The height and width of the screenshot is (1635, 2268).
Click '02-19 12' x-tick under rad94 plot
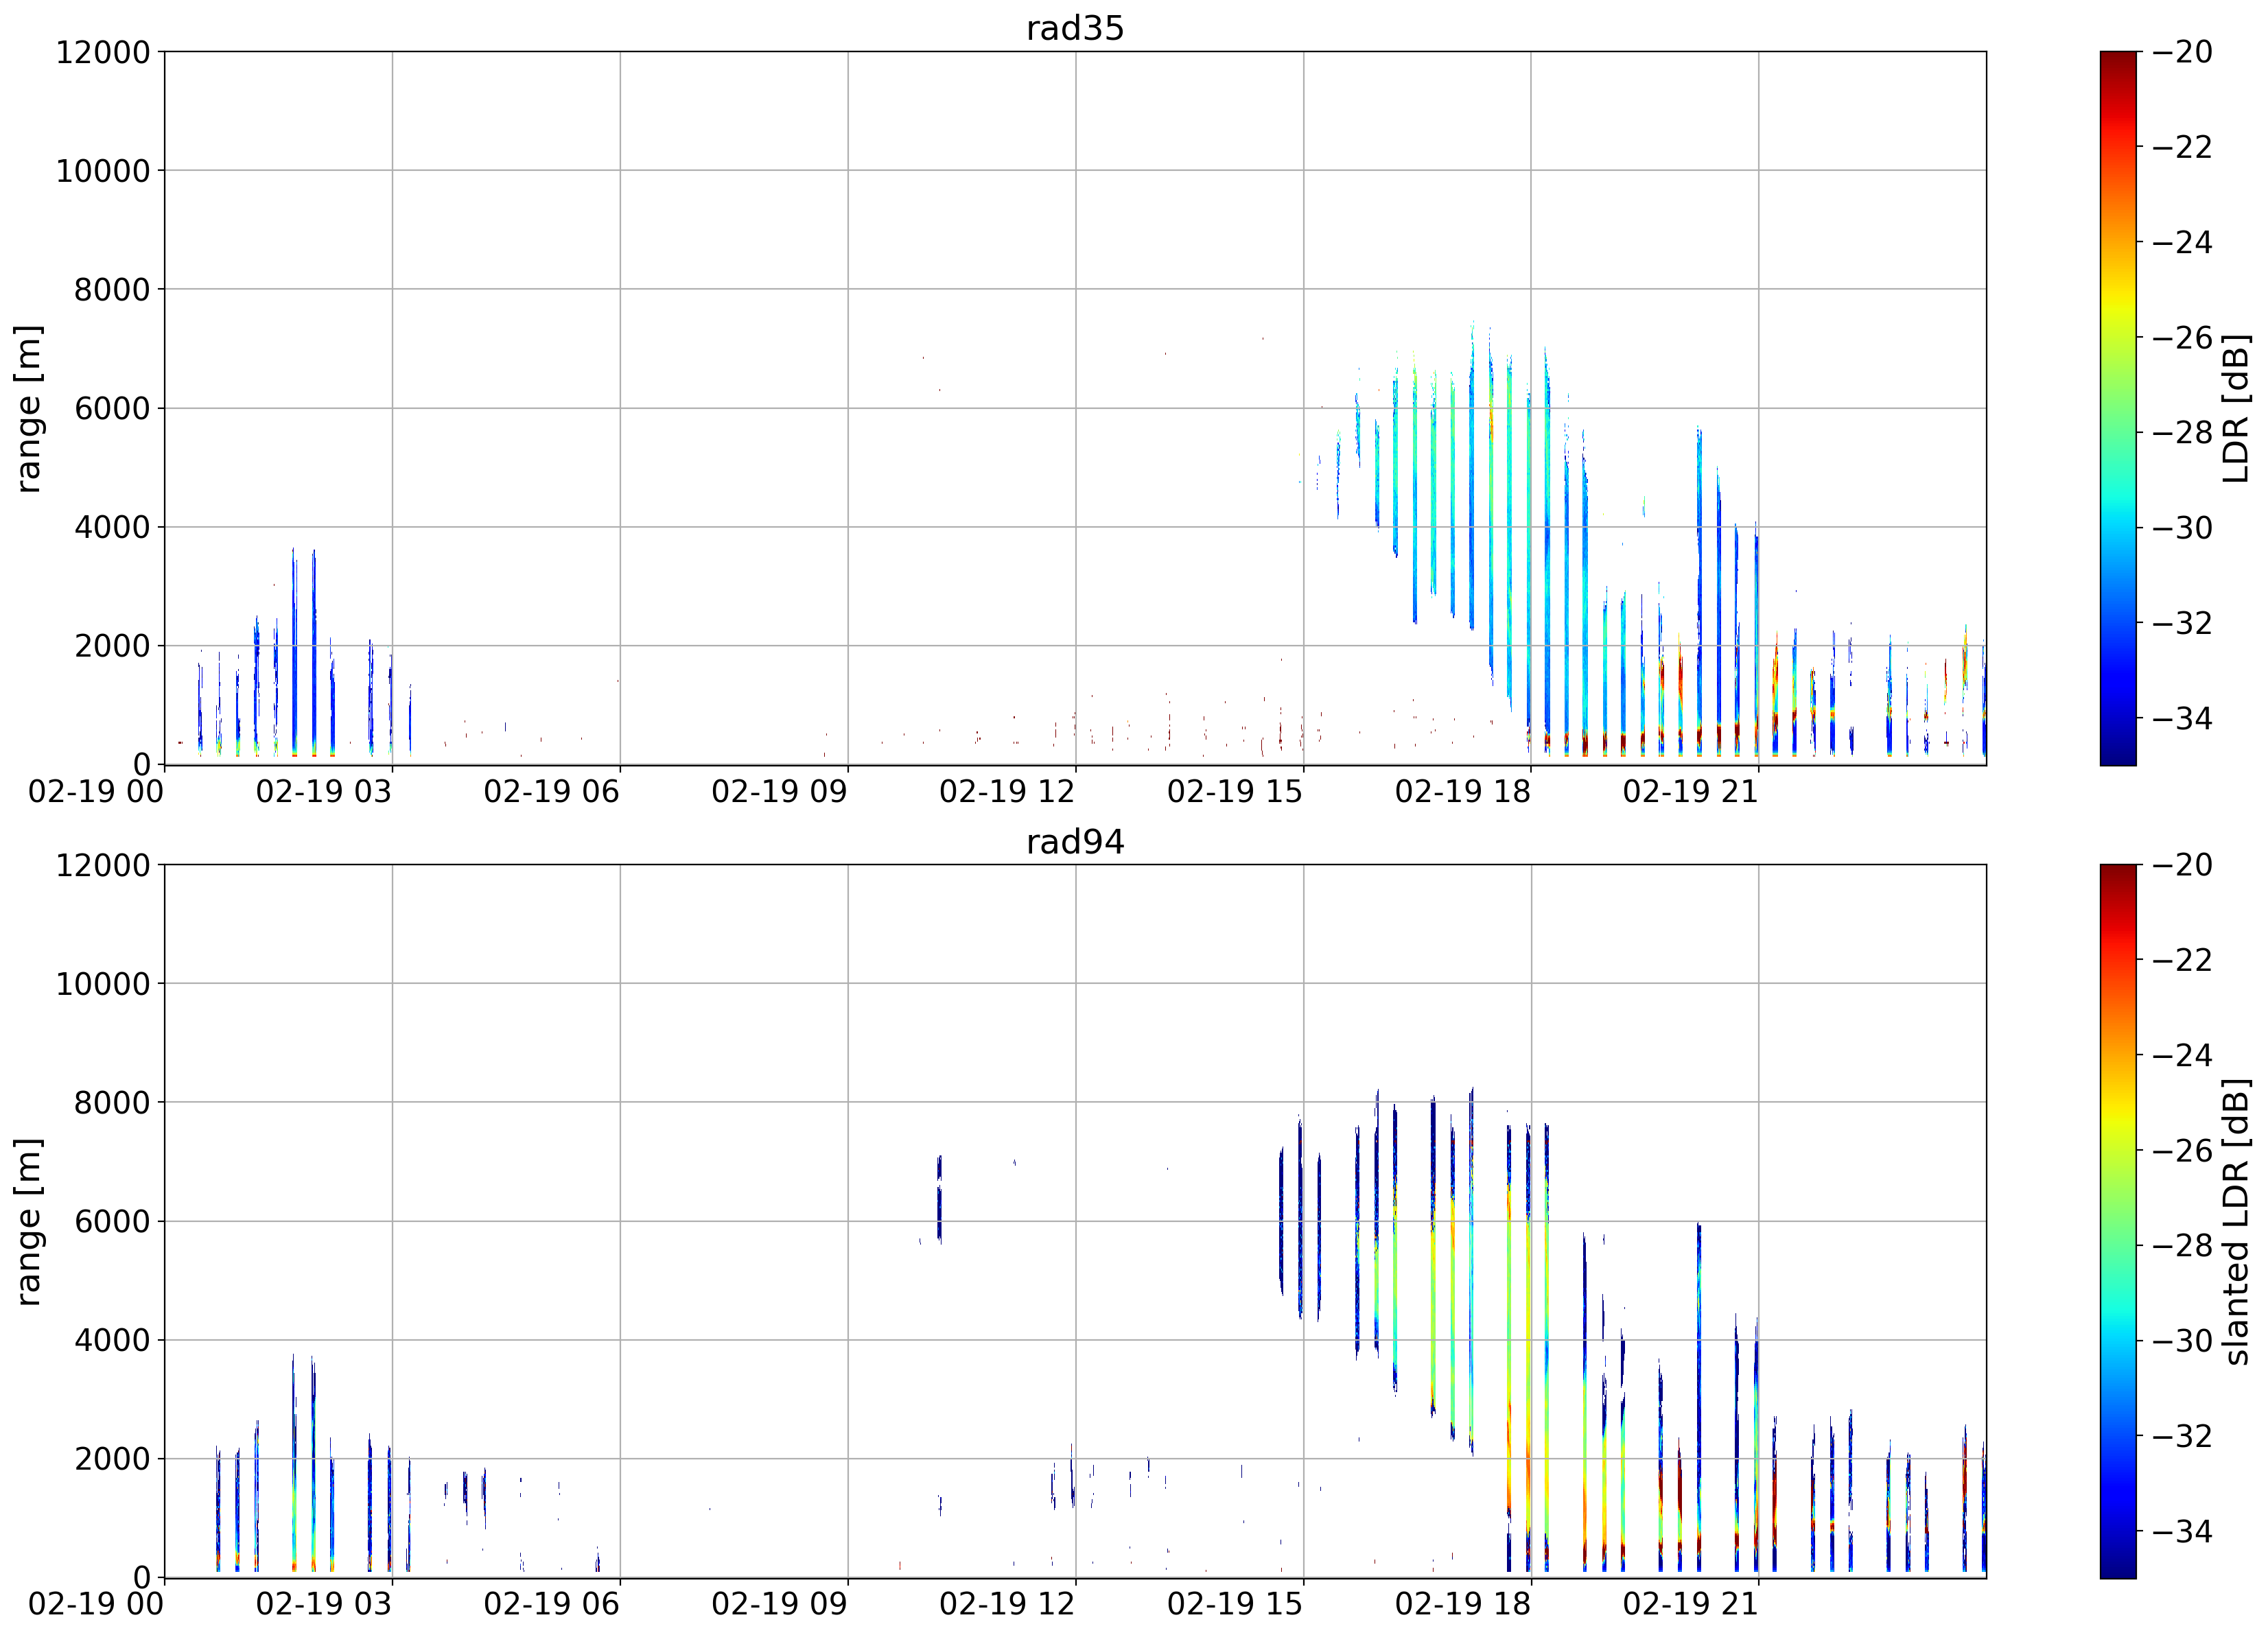1007,1605
